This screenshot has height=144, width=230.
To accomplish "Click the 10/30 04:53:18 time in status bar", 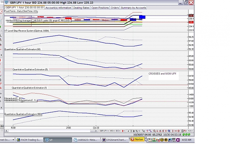I will (172, 134).
